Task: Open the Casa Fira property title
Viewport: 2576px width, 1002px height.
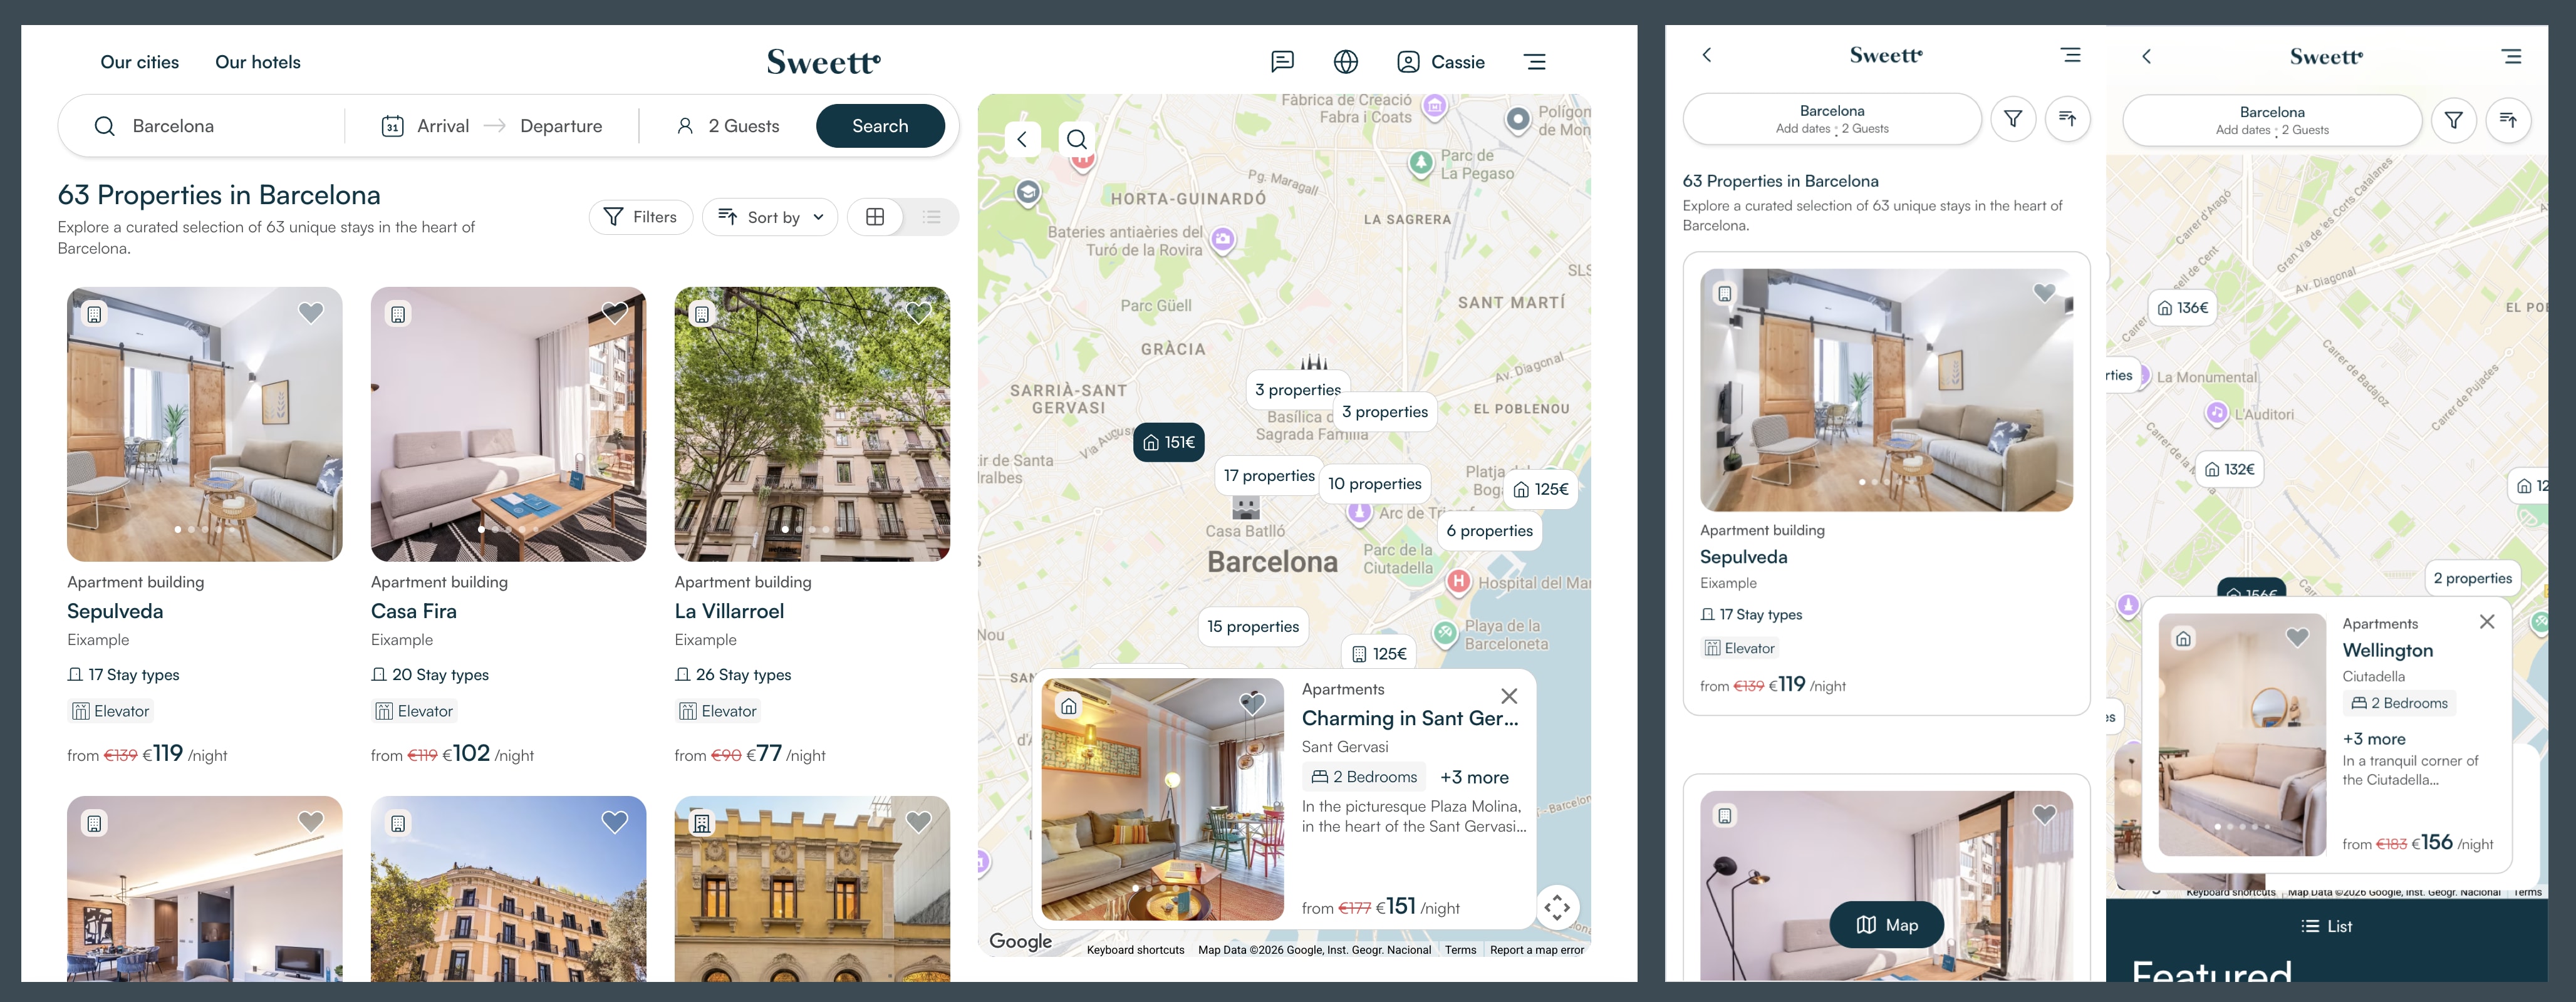Action: [414, 611]
